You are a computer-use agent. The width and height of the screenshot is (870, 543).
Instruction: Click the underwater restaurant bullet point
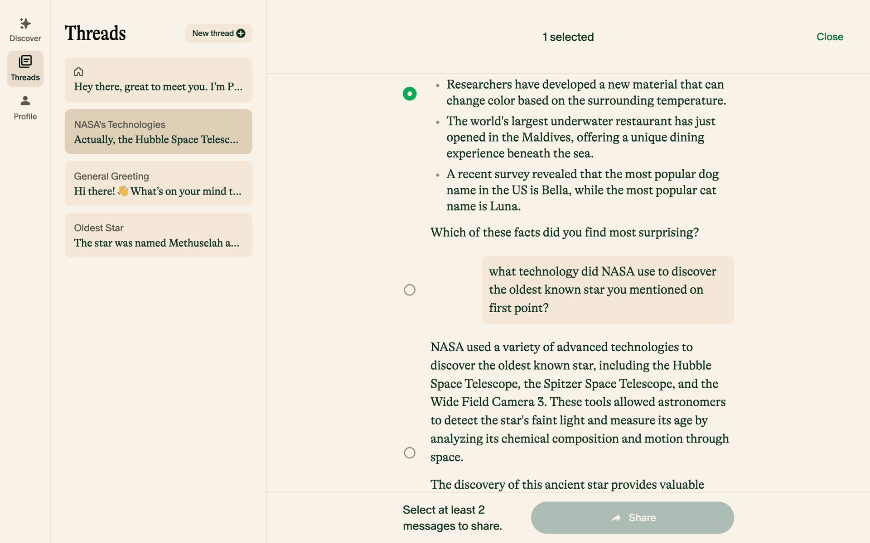581,138
